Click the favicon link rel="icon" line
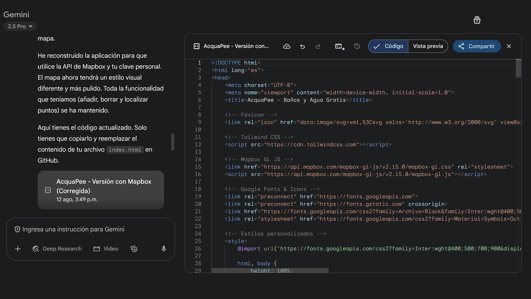 point(373,122)
